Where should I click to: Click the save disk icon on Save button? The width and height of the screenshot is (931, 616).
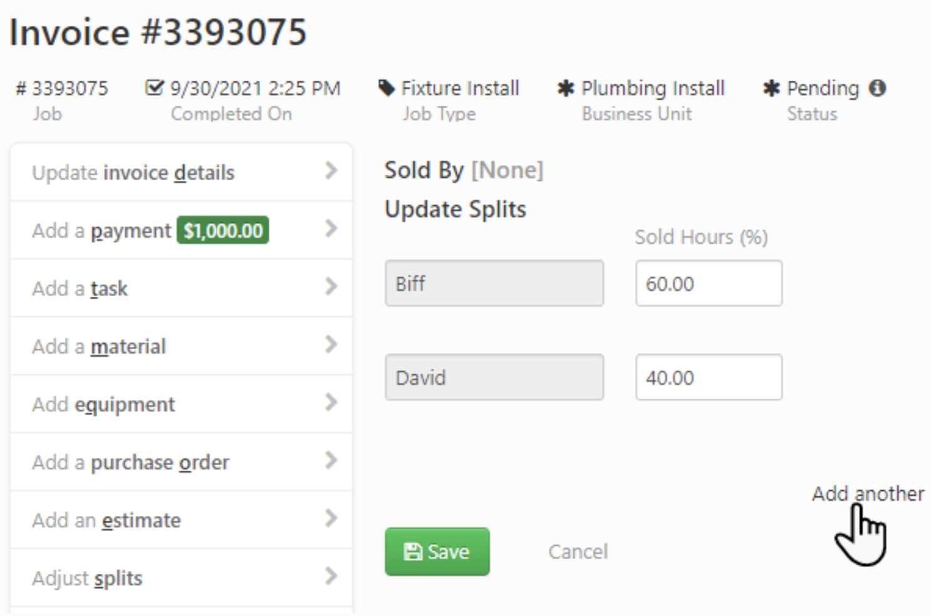[413, 551]
